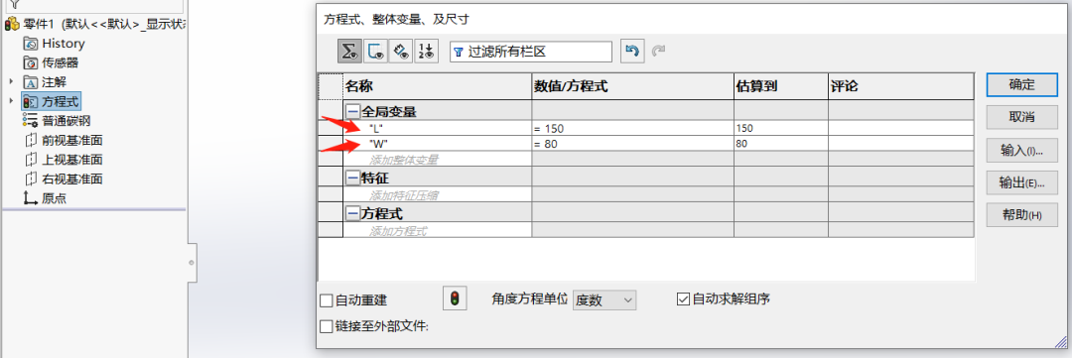Enable 链接至外部文件 checkbox
Viewport: 1072px width, 358px height.
327,326
